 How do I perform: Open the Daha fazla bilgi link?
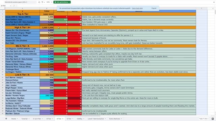[x=137, y=8]
